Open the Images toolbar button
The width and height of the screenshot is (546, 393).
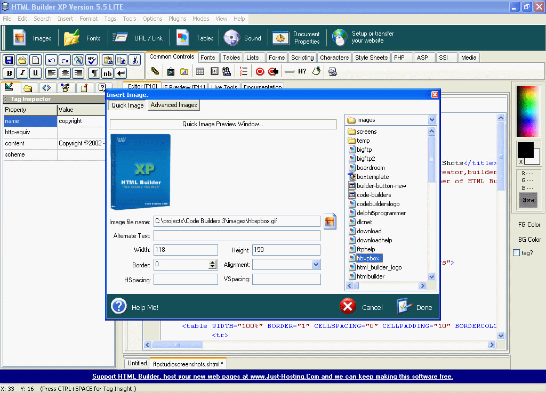[x=32, y=38]
